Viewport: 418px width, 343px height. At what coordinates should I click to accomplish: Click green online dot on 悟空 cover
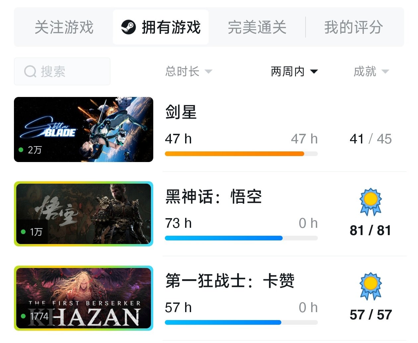pos(23,232)
